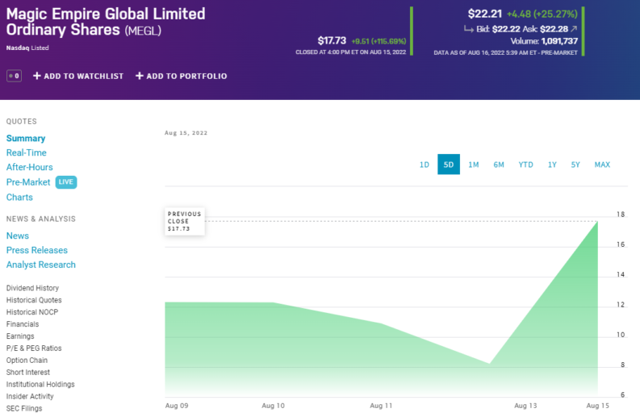The image size is (640, 417).
Task: Open P/E & PEG Ratios
Action: pyautogui.click(x=34, y=348)
